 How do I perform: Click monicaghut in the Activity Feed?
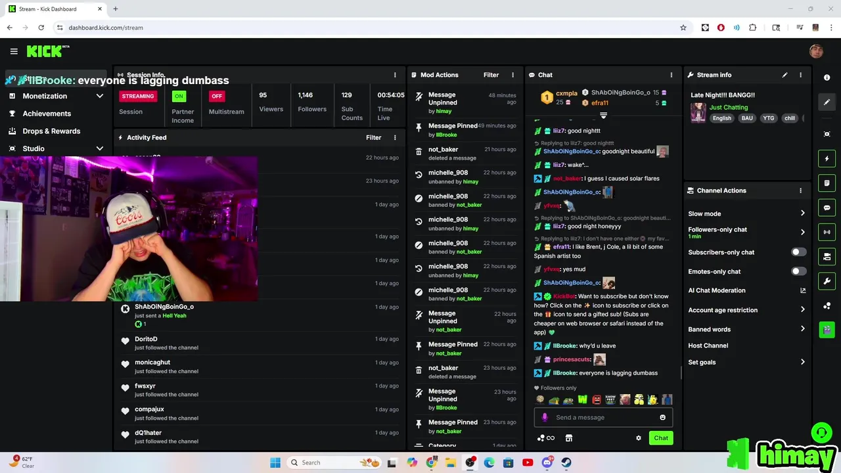(x=152, y=363)
